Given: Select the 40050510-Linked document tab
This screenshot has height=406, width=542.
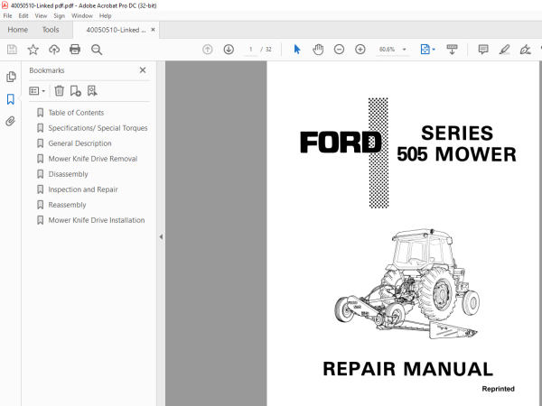Looking at the screenshot, I should click(116, 30).
